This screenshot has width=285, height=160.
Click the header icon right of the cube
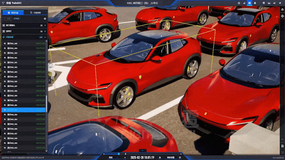269,3
